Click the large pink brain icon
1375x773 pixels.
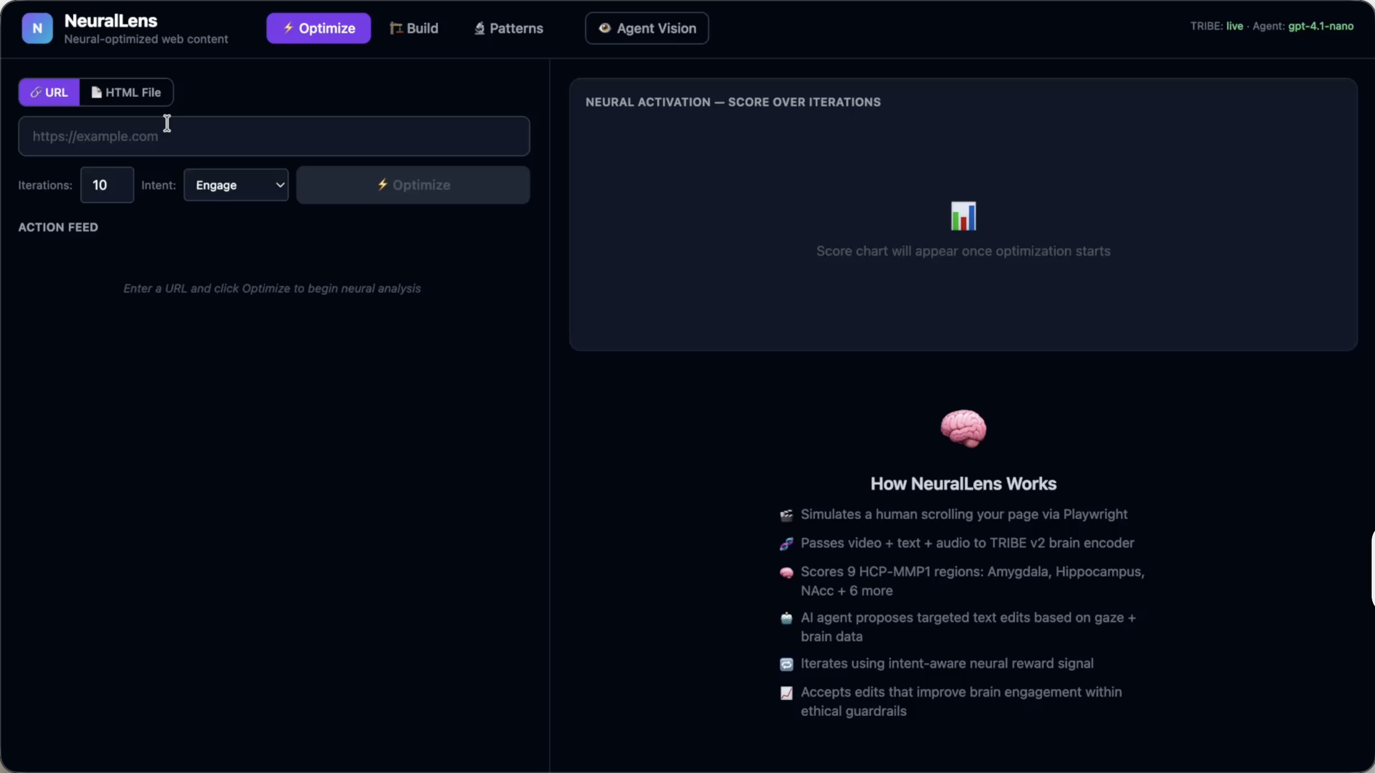pos(963,429)
